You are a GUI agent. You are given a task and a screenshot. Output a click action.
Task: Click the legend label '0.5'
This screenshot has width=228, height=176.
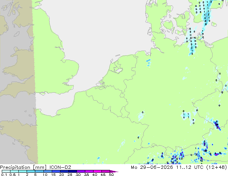tap(12, 175)
